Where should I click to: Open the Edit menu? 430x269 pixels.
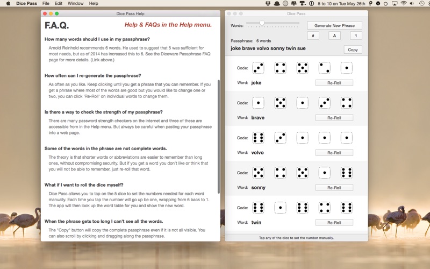pos(59,4)
